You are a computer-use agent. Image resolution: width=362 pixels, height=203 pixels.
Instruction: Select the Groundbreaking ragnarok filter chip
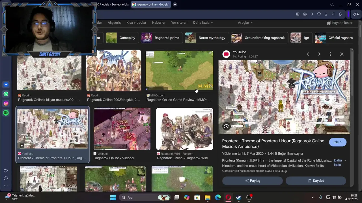coord(260,38)
